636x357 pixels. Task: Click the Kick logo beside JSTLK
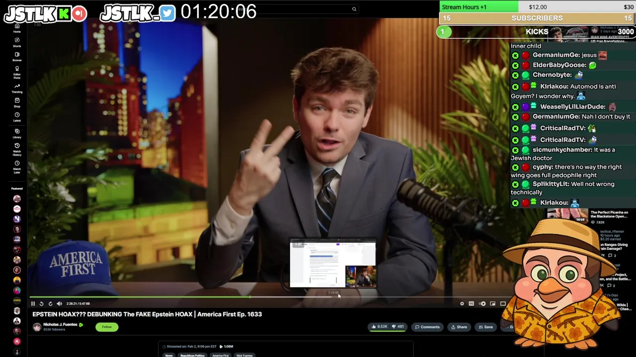(x=64, y=14)
